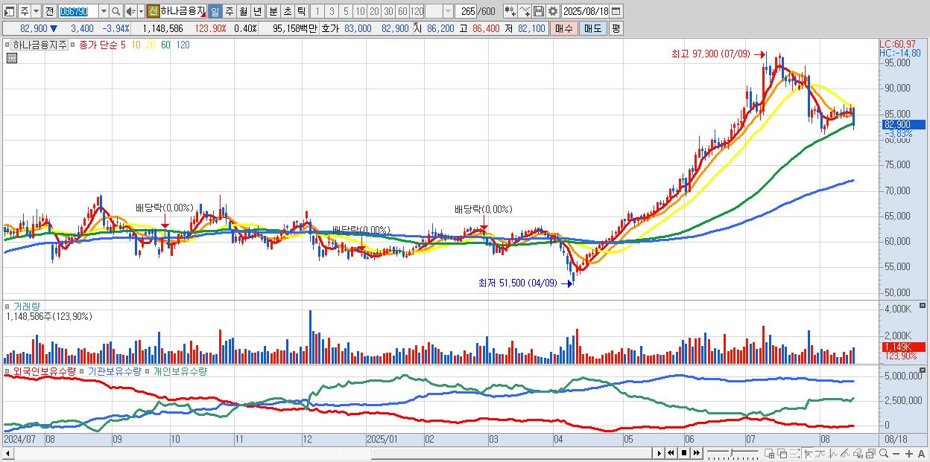Click the 외국인보유수량 indicator label
The height and width of the screenshot is (462, 930).
[44, 370]
